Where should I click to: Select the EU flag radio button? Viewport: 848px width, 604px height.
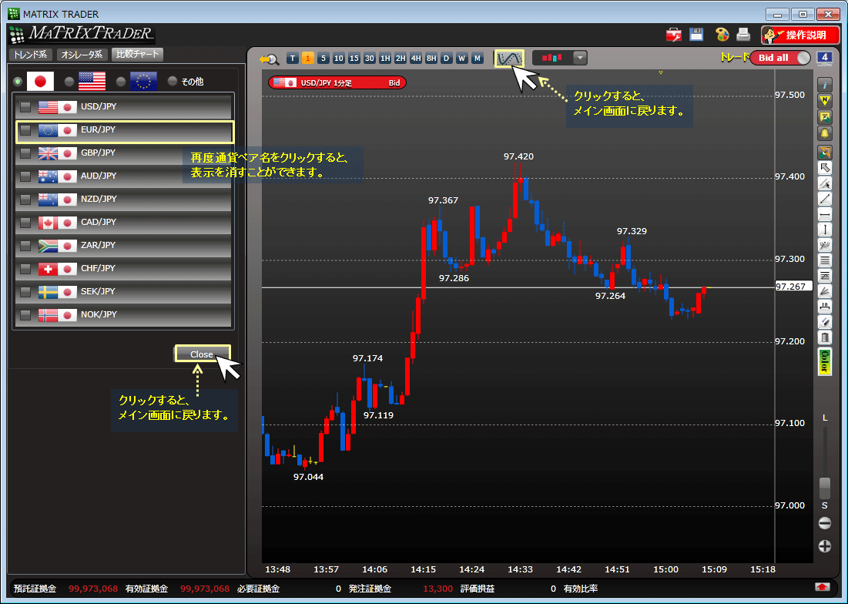coord(121,82)
